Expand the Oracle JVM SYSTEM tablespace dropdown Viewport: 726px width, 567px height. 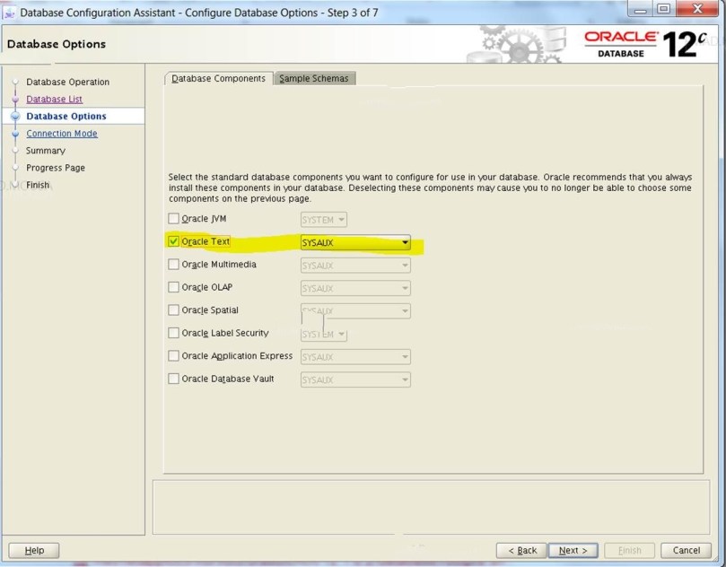click(x=324, y=220)
